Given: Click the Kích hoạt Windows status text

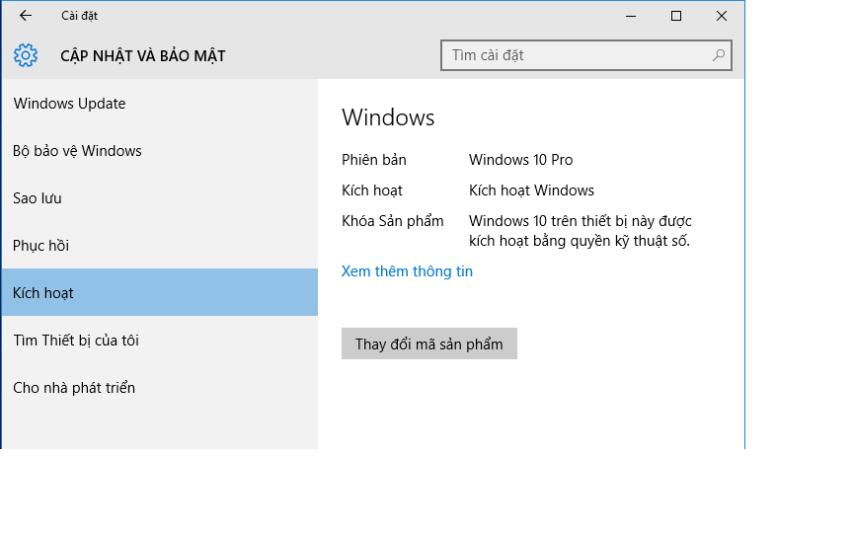Looking at the screenshot, I should pos(531,190).
